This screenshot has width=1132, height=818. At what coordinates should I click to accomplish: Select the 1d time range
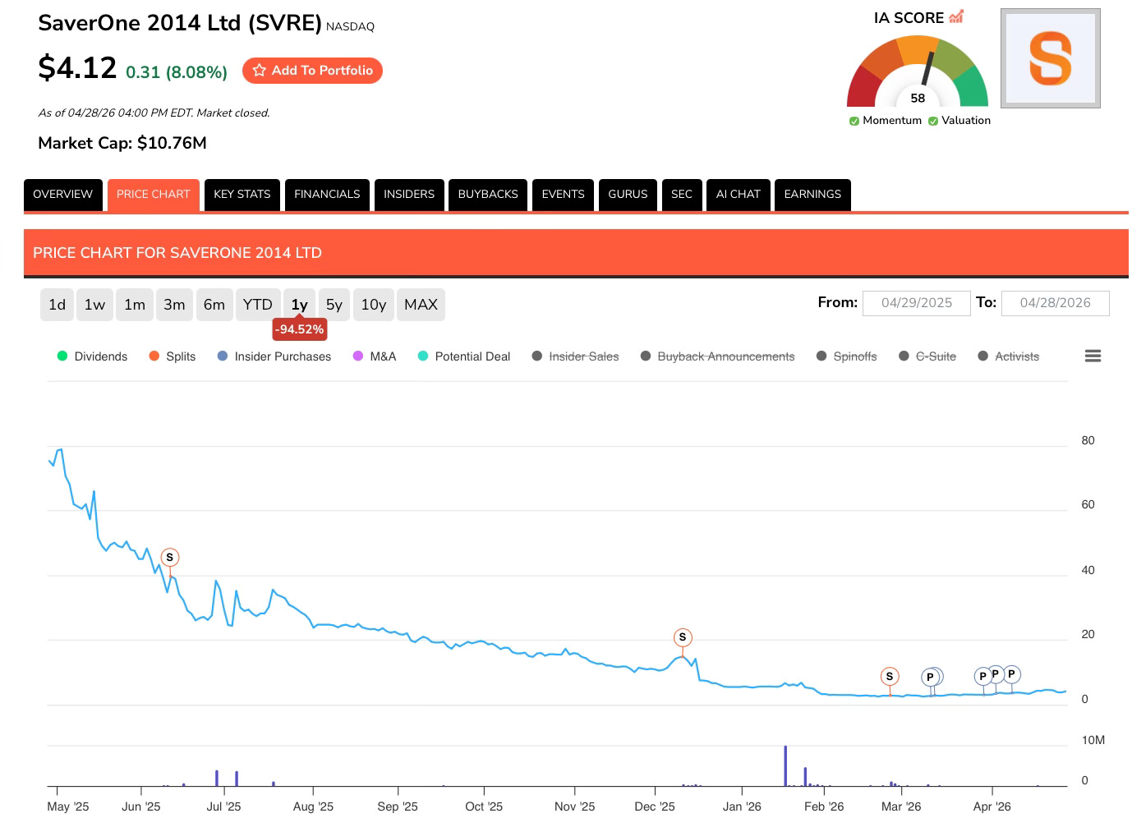[57, 305]
